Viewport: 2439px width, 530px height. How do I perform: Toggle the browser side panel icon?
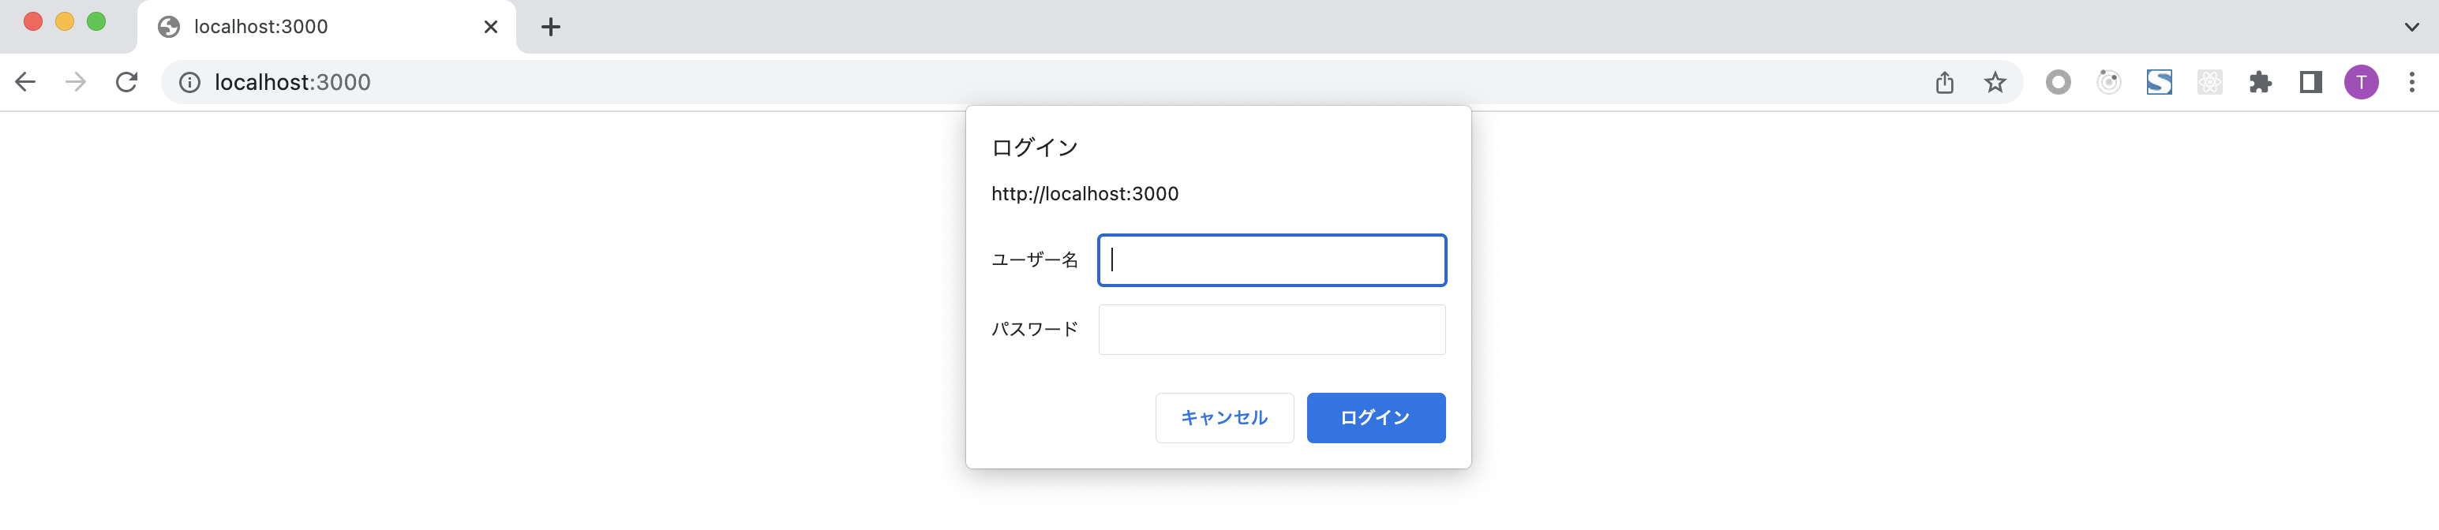click(x=2311, y=82)
